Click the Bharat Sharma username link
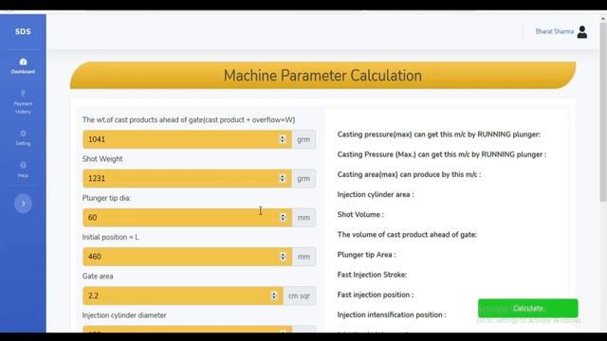 click(554, 31)
